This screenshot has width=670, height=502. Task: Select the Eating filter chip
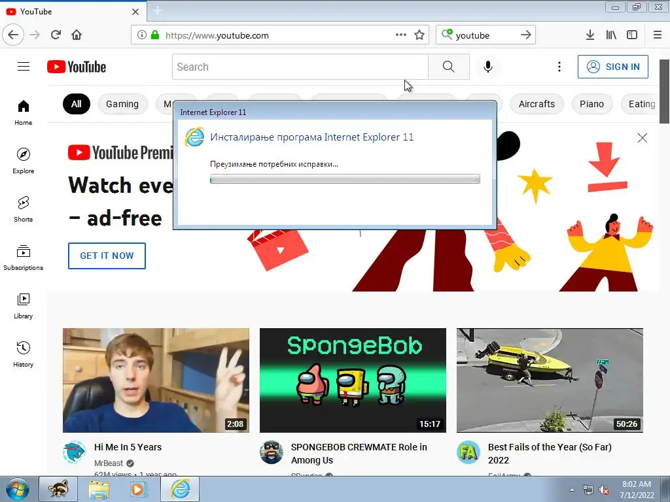click(x=640, y=104)
